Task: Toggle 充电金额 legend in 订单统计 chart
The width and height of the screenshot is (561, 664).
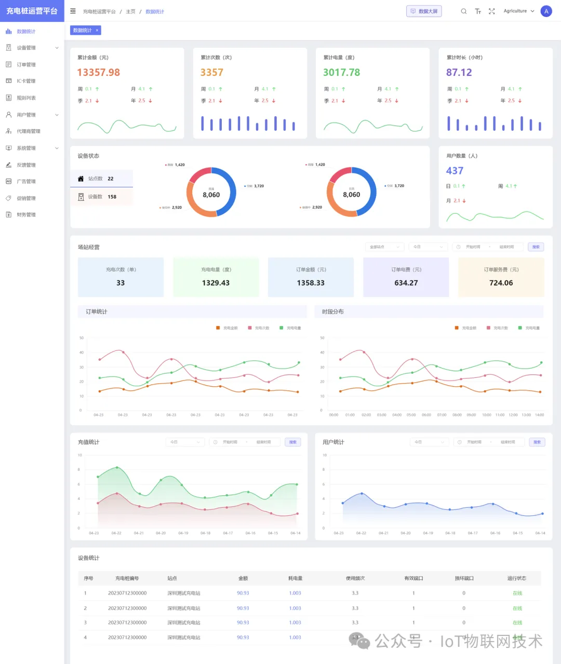Action: tap(227, 328)
